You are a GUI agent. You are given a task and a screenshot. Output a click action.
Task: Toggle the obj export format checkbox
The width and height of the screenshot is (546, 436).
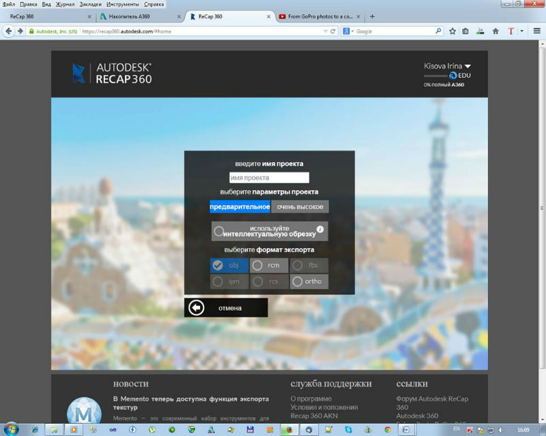tap(218, 265)
